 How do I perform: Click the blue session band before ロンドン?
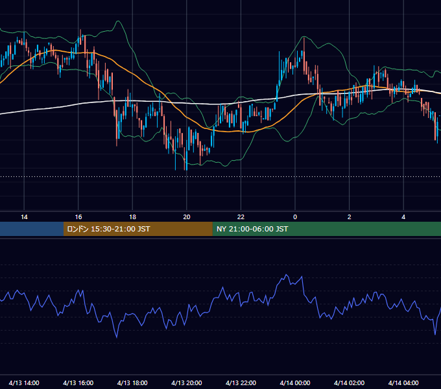[32, 229]
